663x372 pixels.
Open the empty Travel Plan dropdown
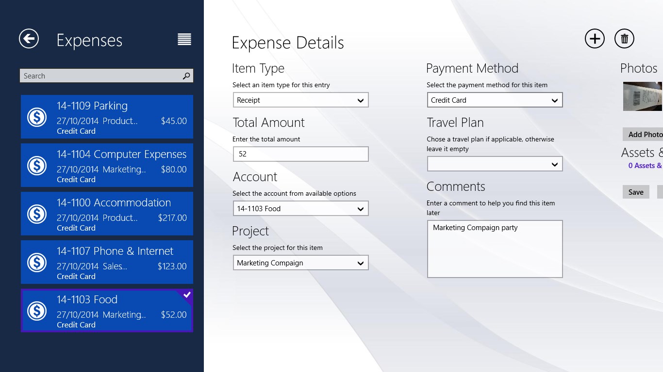495,164
